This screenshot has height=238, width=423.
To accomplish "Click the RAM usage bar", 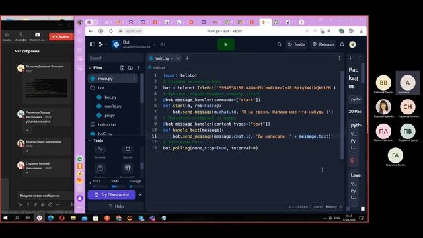I will point(118,186).
